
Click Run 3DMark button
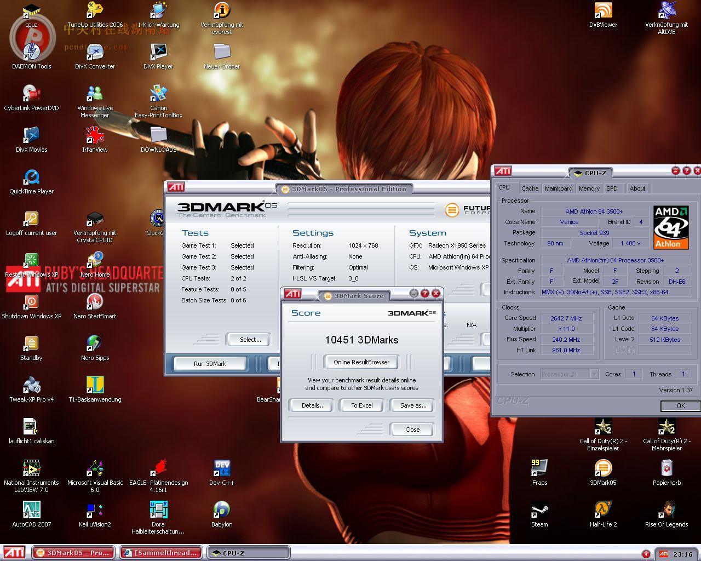[210, 364]
